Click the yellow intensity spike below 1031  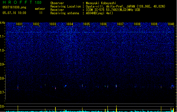[18, 109]
